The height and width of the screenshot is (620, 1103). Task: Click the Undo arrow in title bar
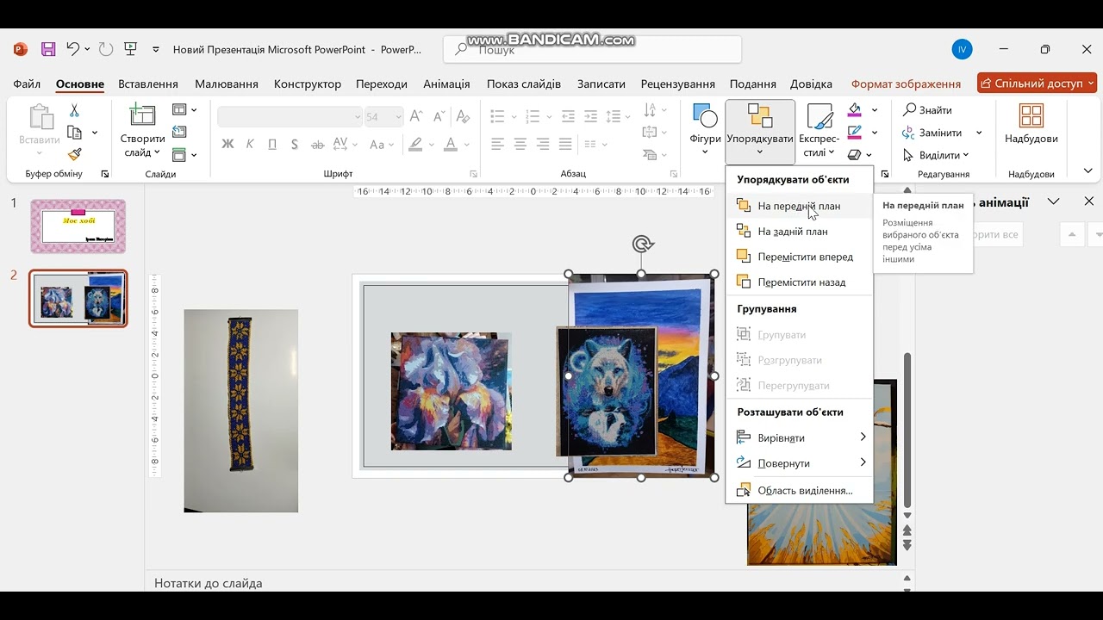[73, 49]
